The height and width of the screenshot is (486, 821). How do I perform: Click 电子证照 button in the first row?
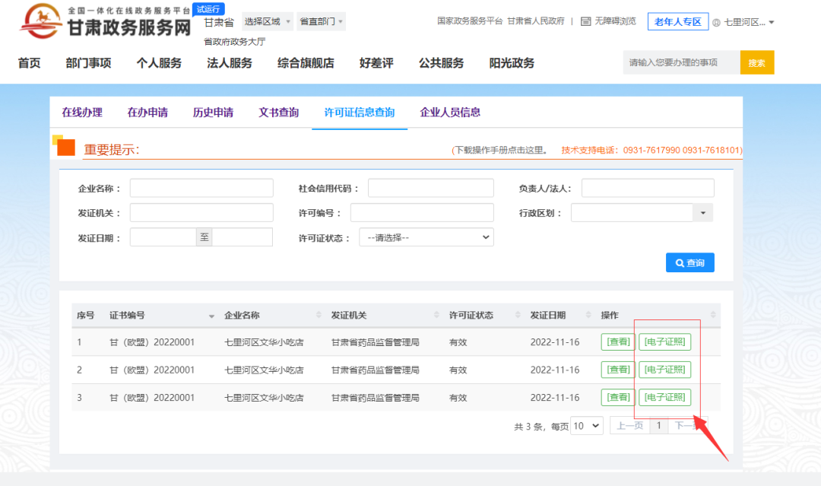[664, 341]
